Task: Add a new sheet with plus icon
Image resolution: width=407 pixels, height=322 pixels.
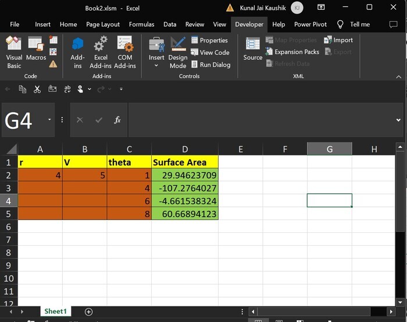Action: 89,312
